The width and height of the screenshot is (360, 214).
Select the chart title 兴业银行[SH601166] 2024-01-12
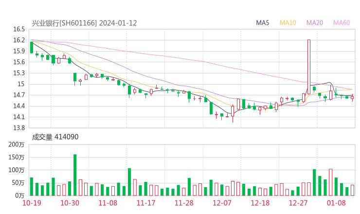pyautogui.click(x=84, y=23)
